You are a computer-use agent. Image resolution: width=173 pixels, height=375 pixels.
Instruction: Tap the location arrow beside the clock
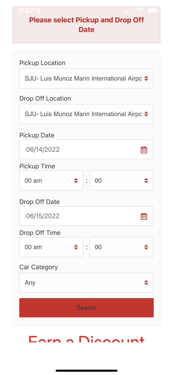point(38,10)
